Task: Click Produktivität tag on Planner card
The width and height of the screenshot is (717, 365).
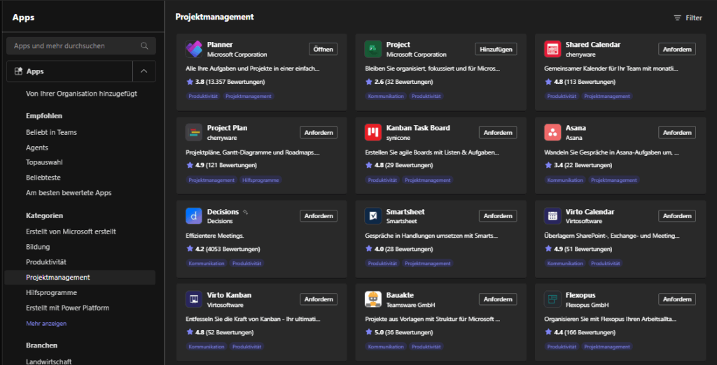Action: tap(204, 96)
